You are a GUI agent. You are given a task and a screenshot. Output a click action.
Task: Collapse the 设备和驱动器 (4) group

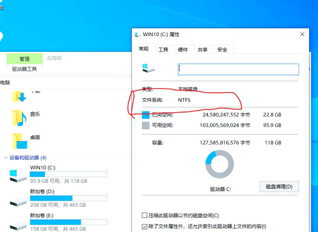click(x=6, y=158)
